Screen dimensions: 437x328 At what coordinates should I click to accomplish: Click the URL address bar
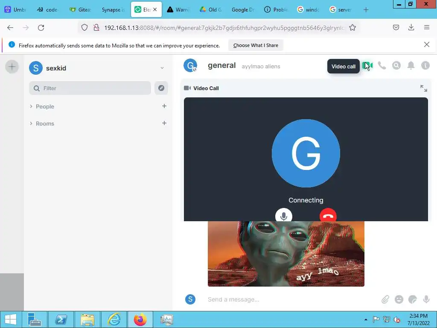click(224, 28)
